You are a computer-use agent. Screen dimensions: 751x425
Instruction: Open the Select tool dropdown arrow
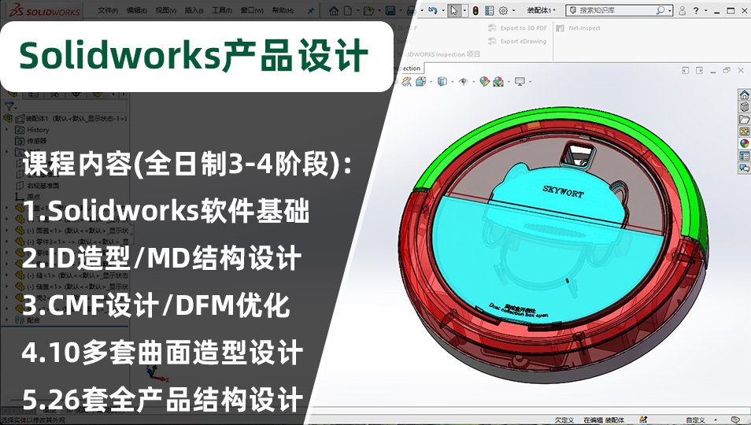pos(464,10)
